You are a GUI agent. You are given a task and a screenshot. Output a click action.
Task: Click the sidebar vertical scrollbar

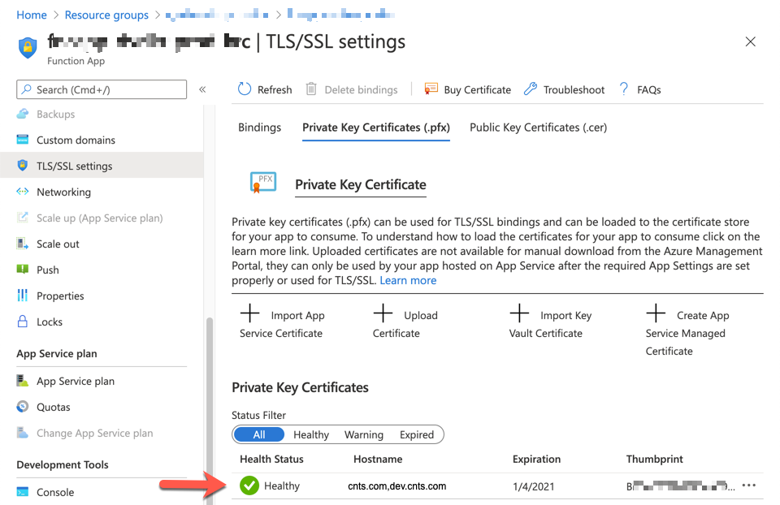tap(210, 410)
